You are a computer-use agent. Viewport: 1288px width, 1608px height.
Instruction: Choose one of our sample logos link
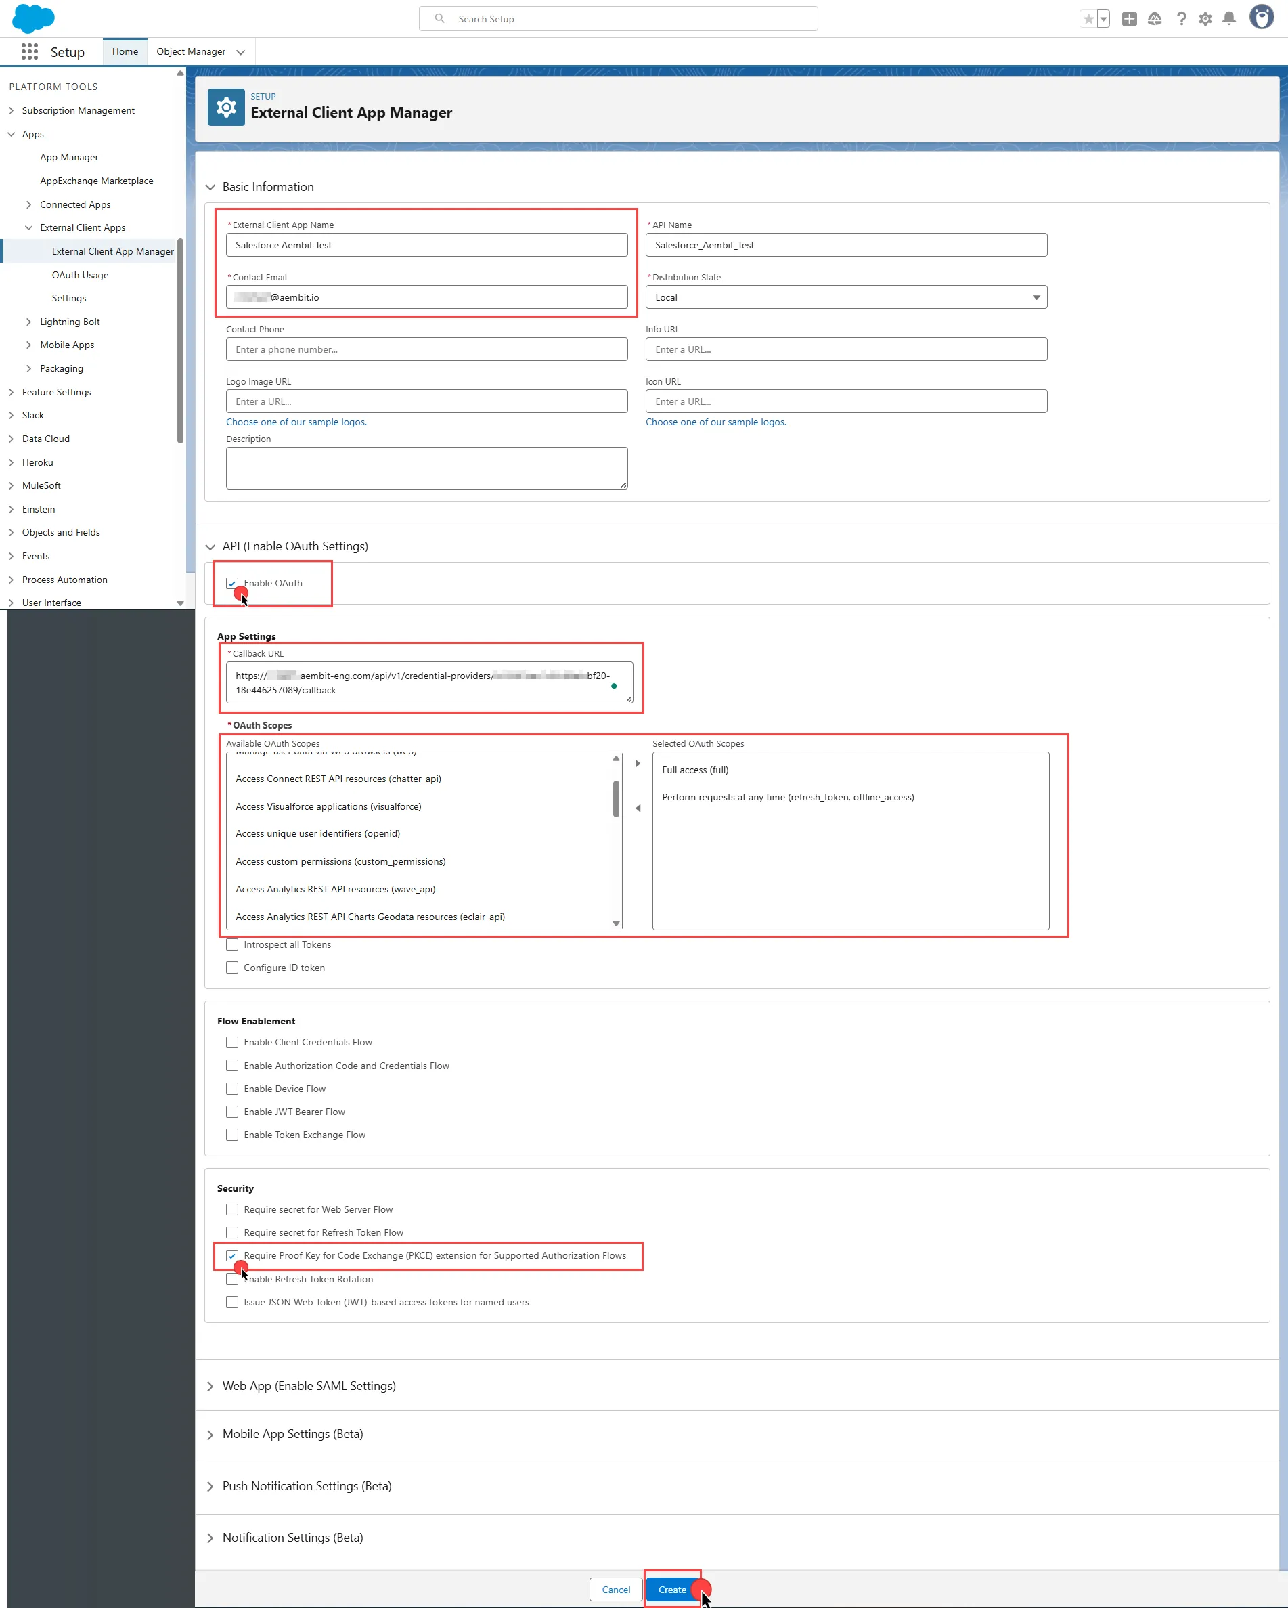click(x=296, y=421)
